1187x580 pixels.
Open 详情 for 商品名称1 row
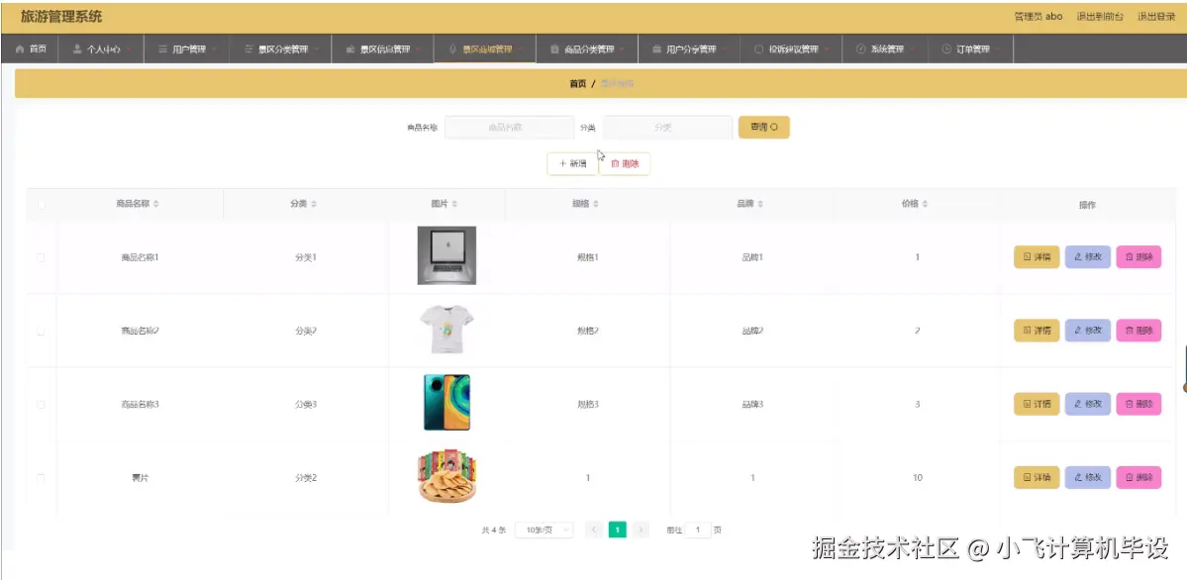pos(1037,257)
